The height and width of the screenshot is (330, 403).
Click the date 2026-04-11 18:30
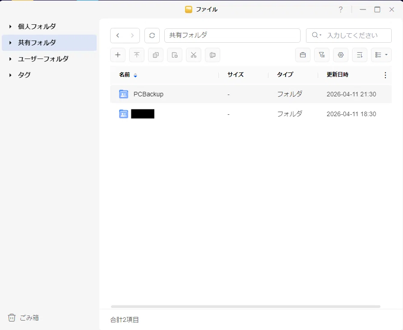pos(352,114)
